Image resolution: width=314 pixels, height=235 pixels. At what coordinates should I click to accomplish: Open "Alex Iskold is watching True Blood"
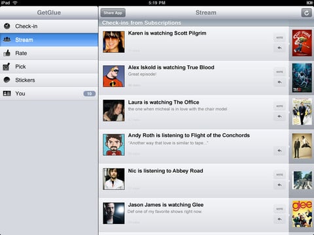tap(171, 67)
